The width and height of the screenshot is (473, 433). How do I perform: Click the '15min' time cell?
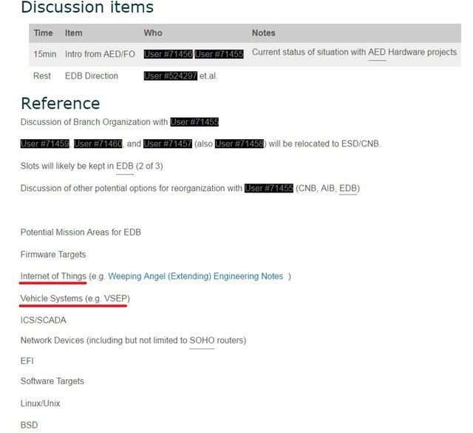point(44,54)
